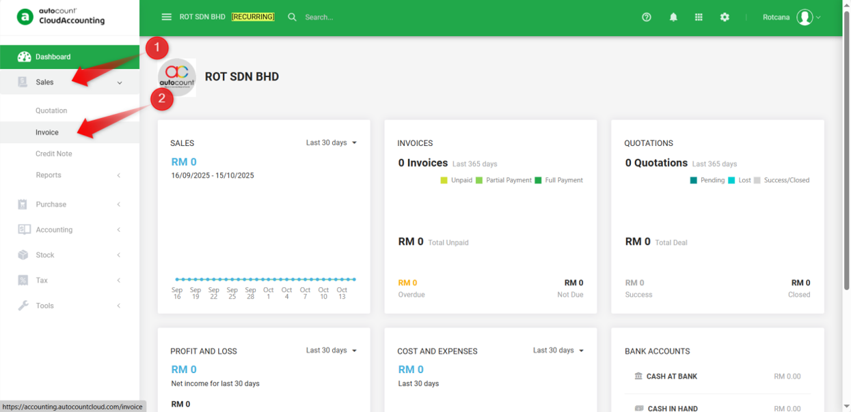Expand the Purchase menu chevron
The width and height of the screenshot is (851, 412).
point(118,205)
